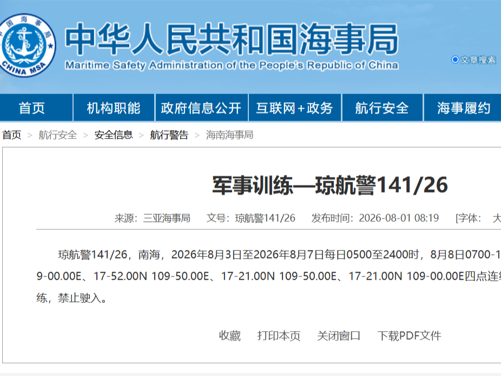This screenshot has width=501, height=376.
Task: Click 海南海事局 in the breadcrumb trail
Action: pyautogui.click(x=229, y=135)
